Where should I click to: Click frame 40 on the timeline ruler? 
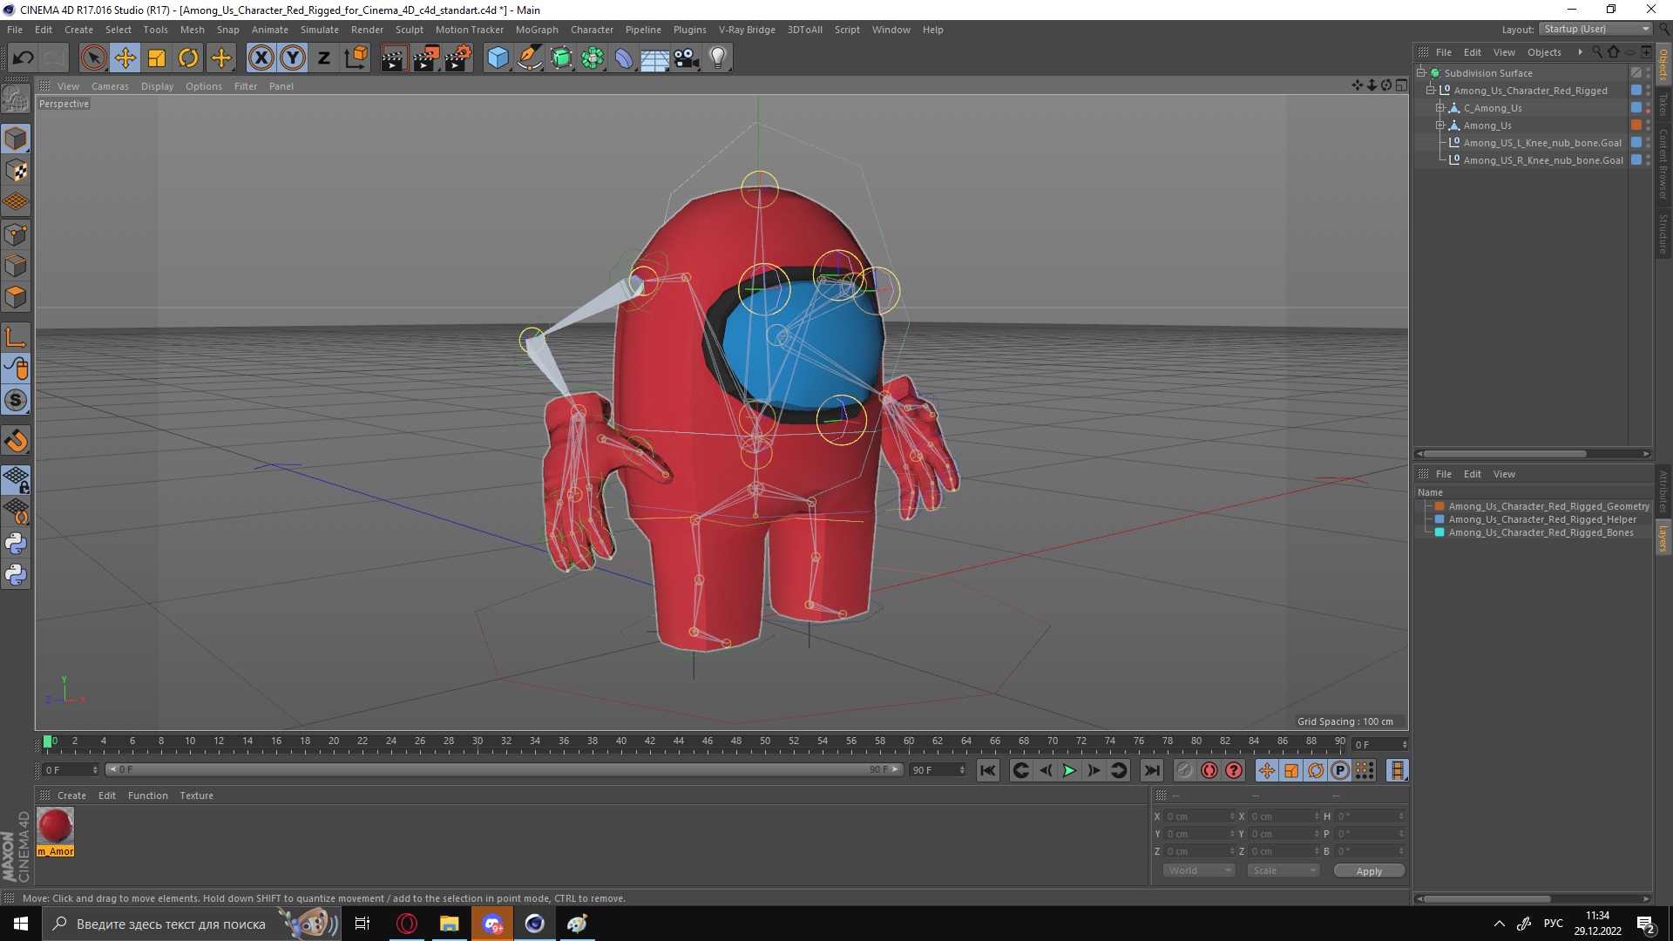click(621, 741)
